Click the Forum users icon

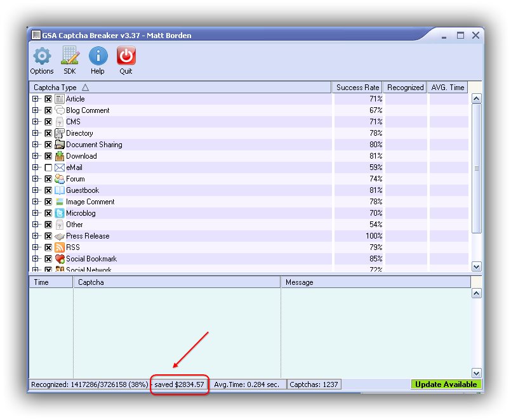pyautogui.click(x=59, y=179)
